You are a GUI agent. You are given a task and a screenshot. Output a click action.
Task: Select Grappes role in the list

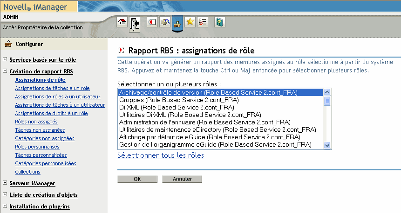(220, 100)
